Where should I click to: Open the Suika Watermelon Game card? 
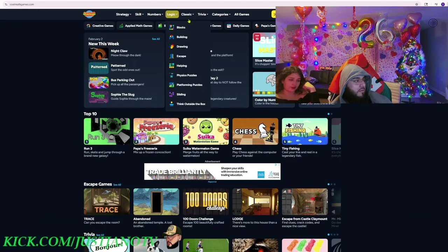tap(206, 131)
